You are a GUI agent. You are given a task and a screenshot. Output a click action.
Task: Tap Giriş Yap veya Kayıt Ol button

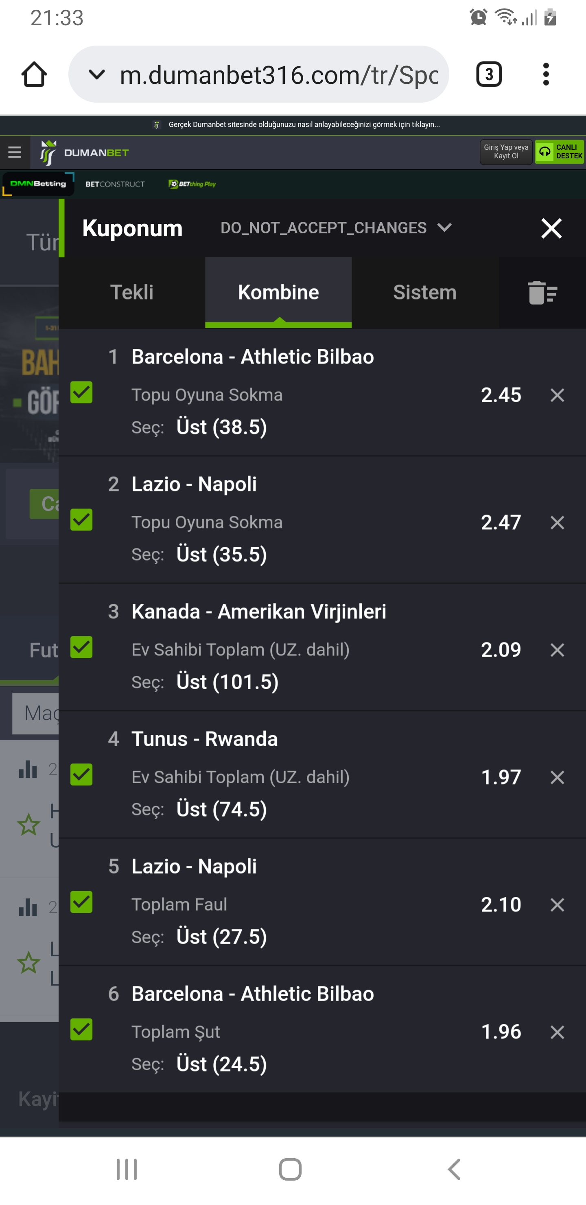[506, 151]
